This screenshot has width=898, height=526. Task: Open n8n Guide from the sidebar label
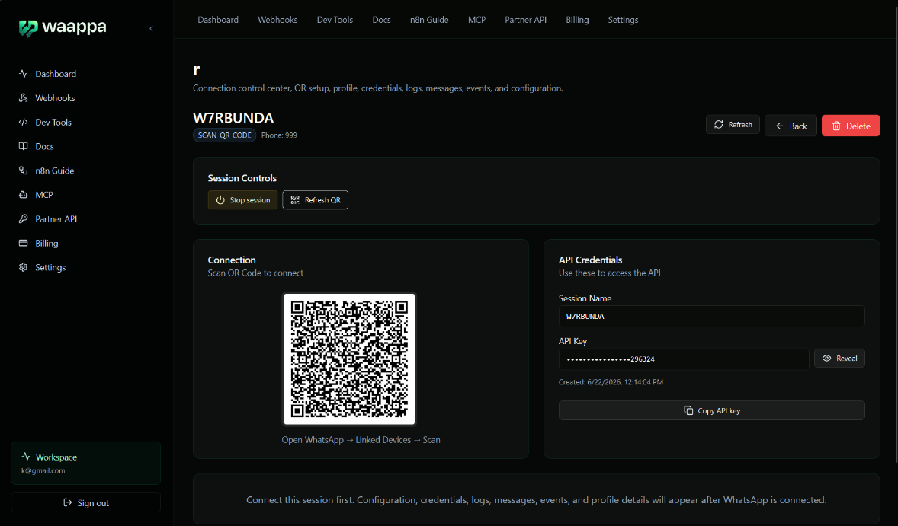click(x=54, y=171)
